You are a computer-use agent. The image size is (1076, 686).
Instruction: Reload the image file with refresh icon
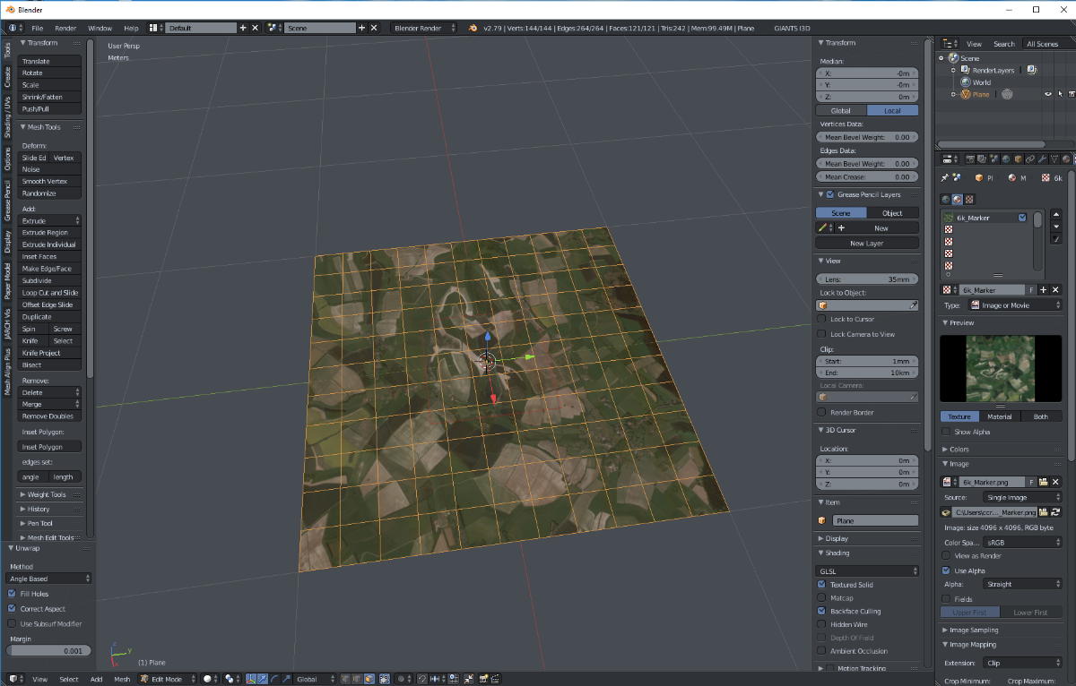pos(1055,512)
